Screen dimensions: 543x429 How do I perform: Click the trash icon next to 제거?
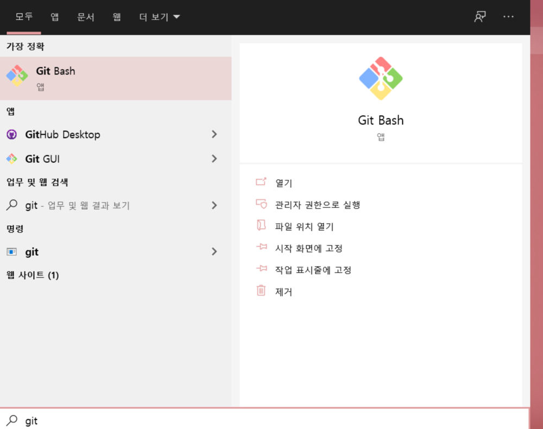click(261, 290)
